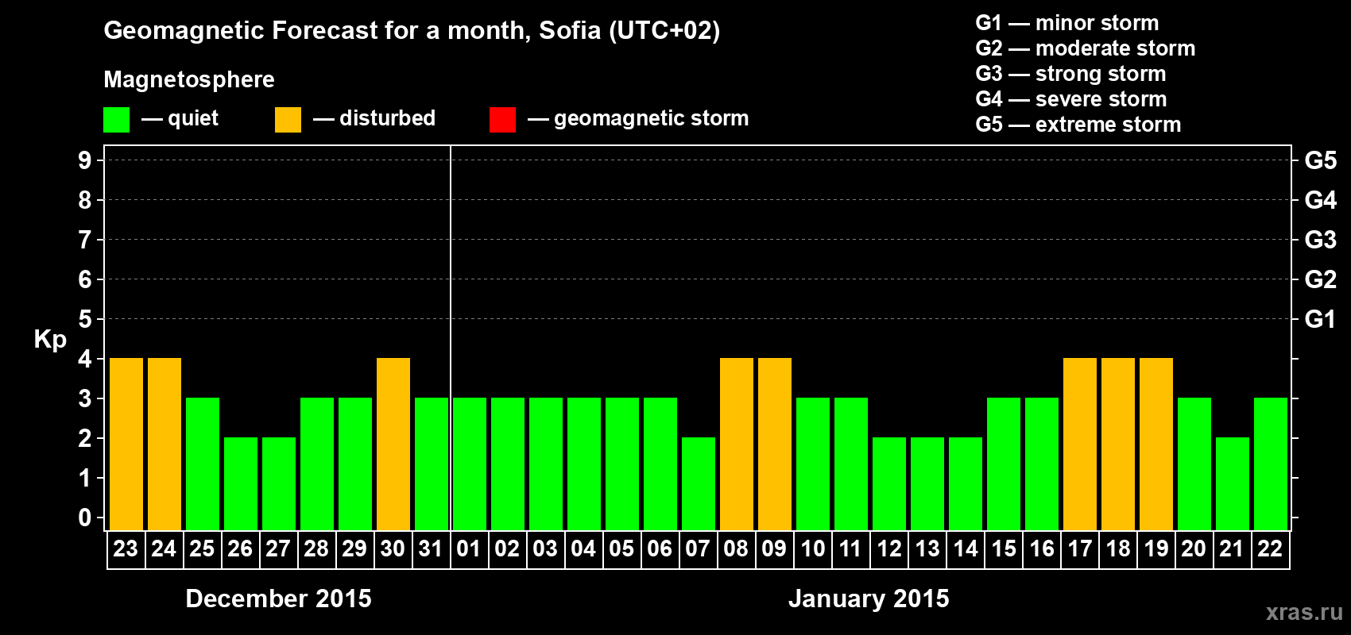Click the 'G4 — severe storm' legend line

[x=1071, y=99]
